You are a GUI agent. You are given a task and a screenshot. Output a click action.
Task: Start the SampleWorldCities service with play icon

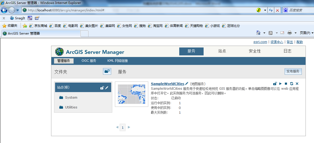point(281,84)
